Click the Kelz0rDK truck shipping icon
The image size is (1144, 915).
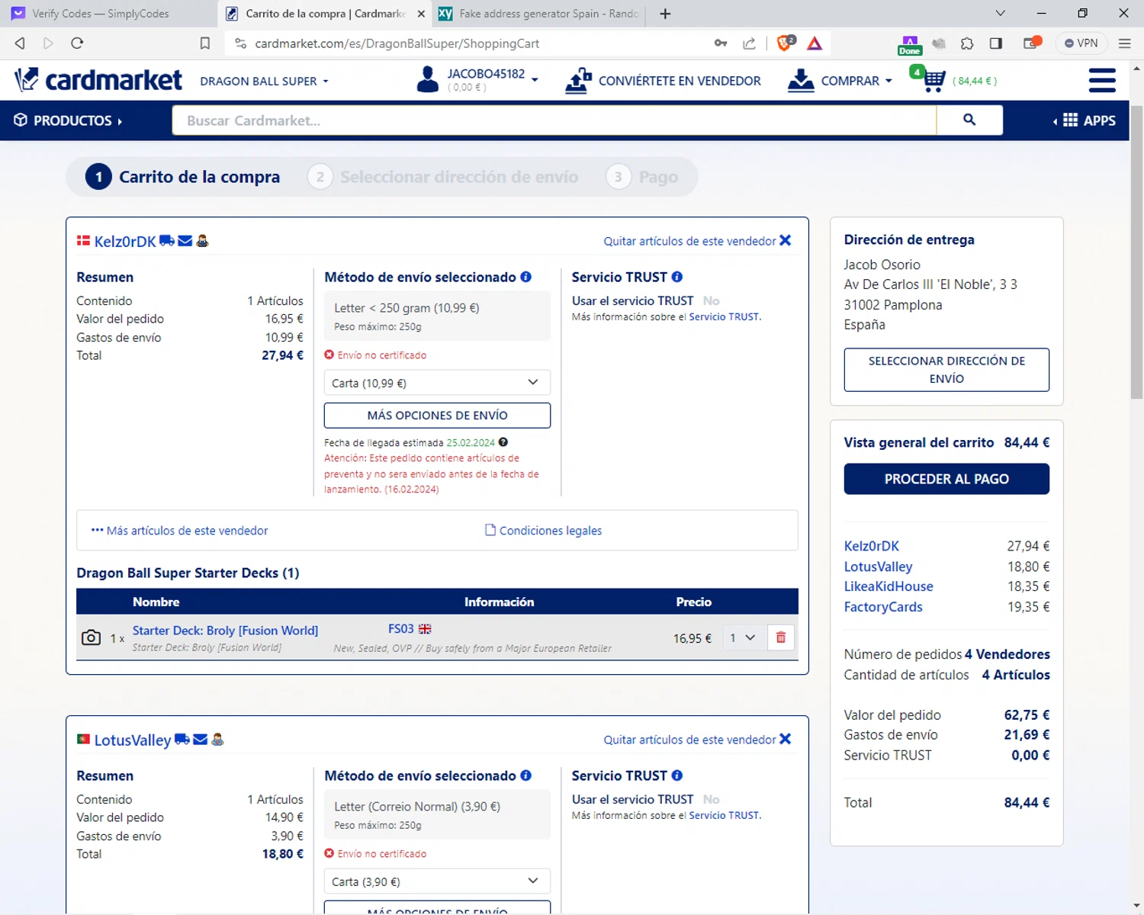point(167,241)
